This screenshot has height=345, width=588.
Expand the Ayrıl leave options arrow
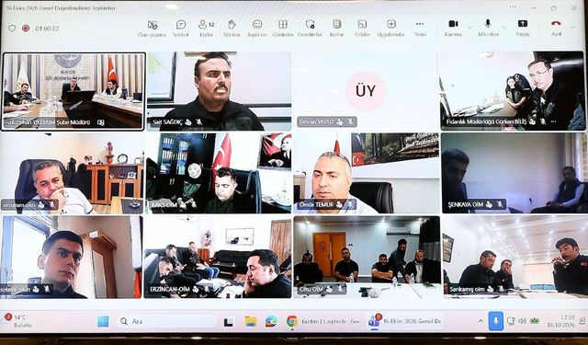pyautogui.click(x=572, y=27)
